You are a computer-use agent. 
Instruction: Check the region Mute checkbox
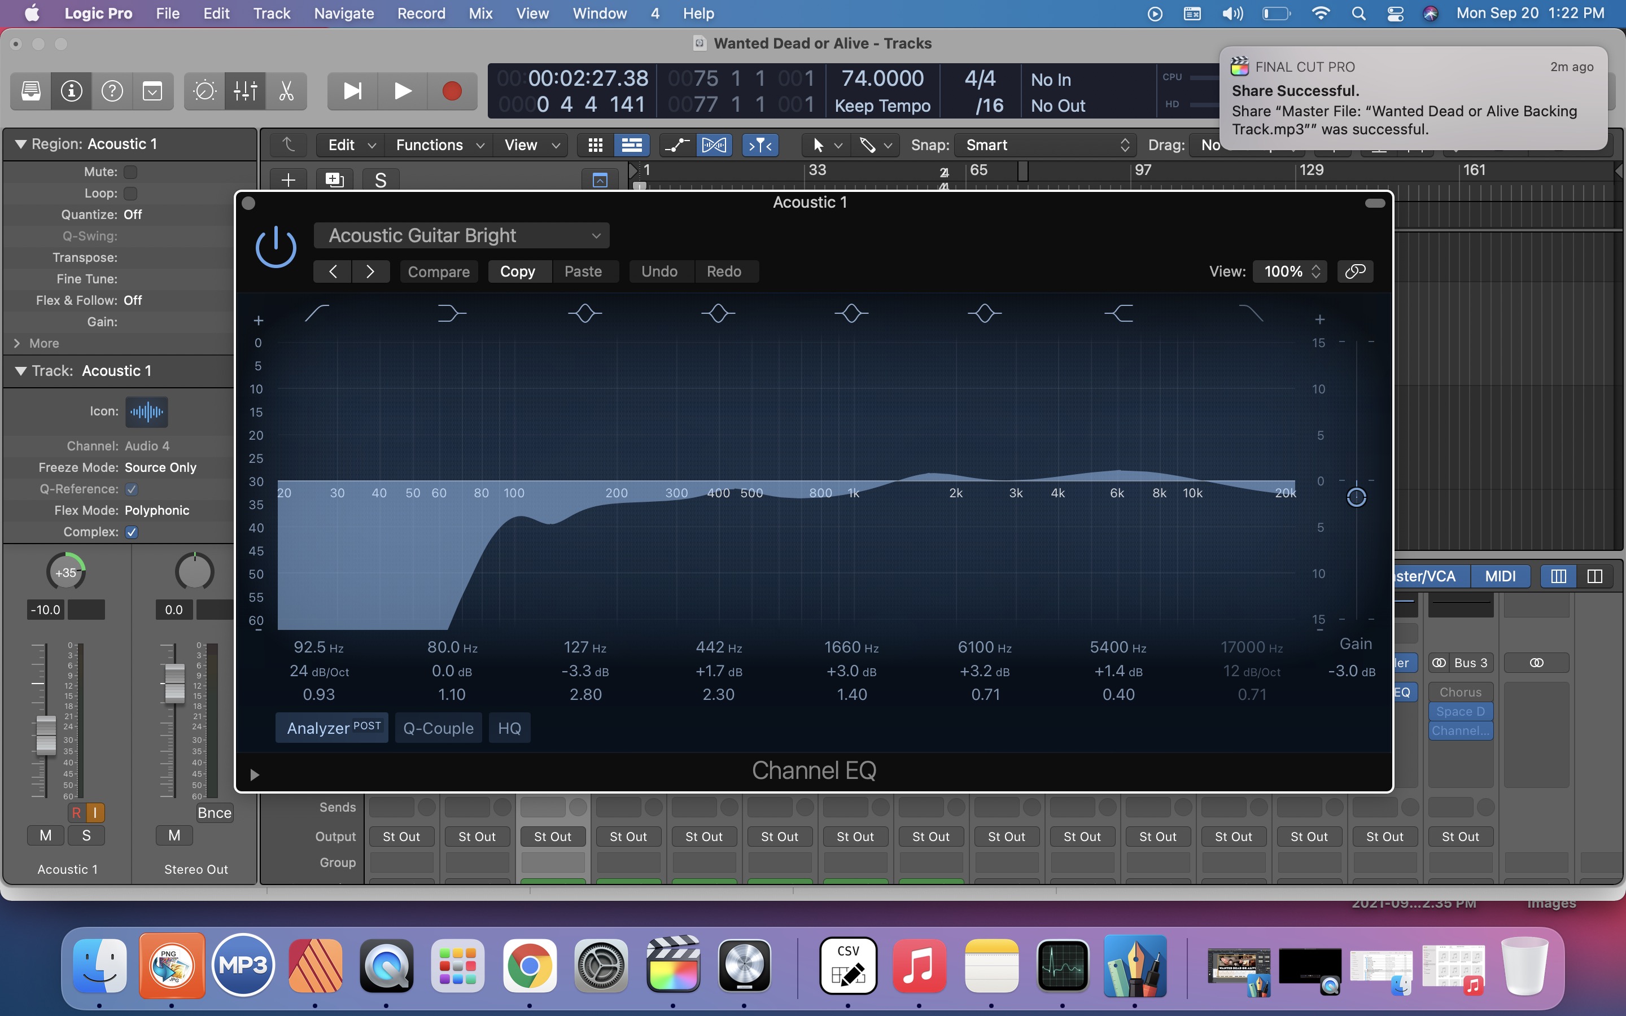tap(131, 172)
